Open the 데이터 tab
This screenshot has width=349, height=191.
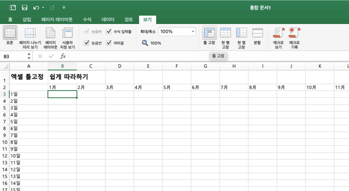108,19
